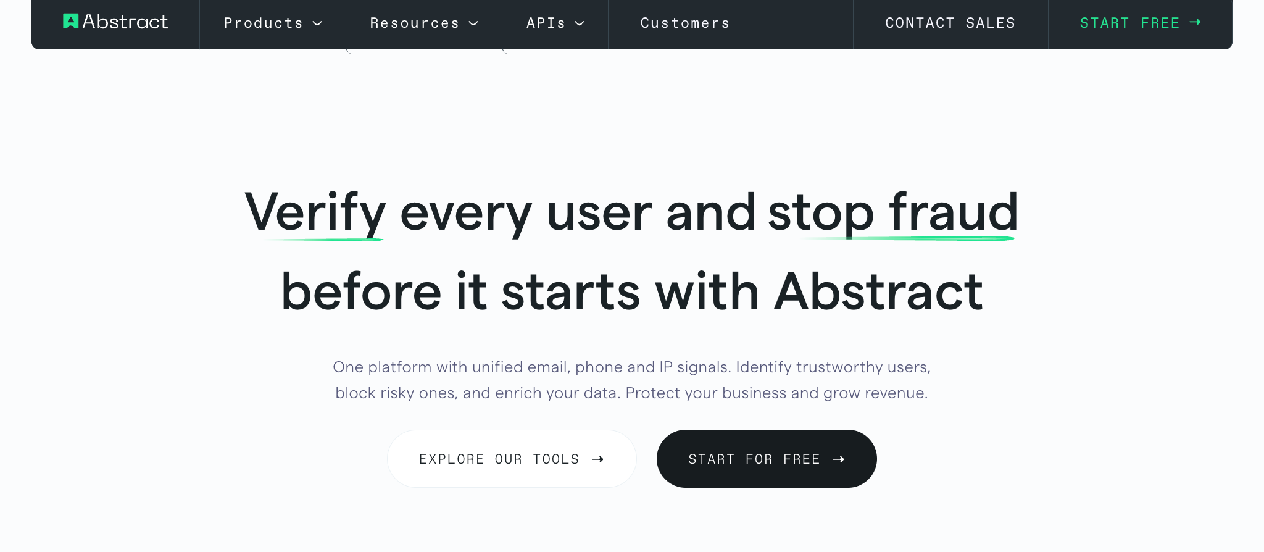Expand the APIs chevron arrow
The width and height of the screenshot is (1264, 552).
coord(580,23)
